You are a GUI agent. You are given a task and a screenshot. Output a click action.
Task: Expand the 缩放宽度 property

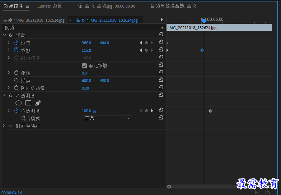(9, 58)
